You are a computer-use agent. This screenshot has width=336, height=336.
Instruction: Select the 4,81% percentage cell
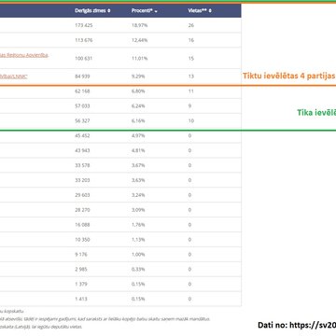pos(138,150)
